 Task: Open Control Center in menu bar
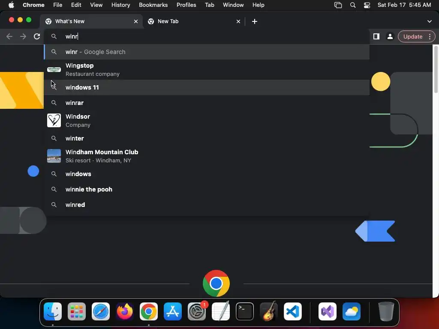[367, 5]
